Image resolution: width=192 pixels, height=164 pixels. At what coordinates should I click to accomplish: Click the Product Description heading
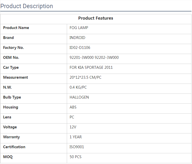click(27, 6)
